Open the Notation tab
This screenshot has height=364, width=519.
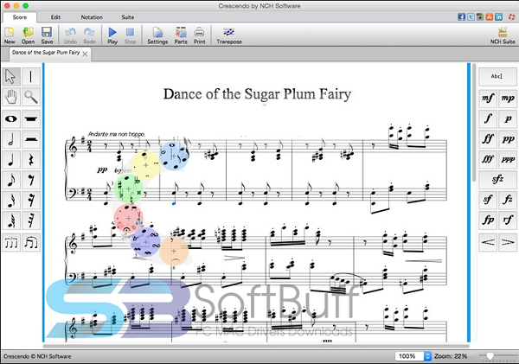tap(92, 17)
